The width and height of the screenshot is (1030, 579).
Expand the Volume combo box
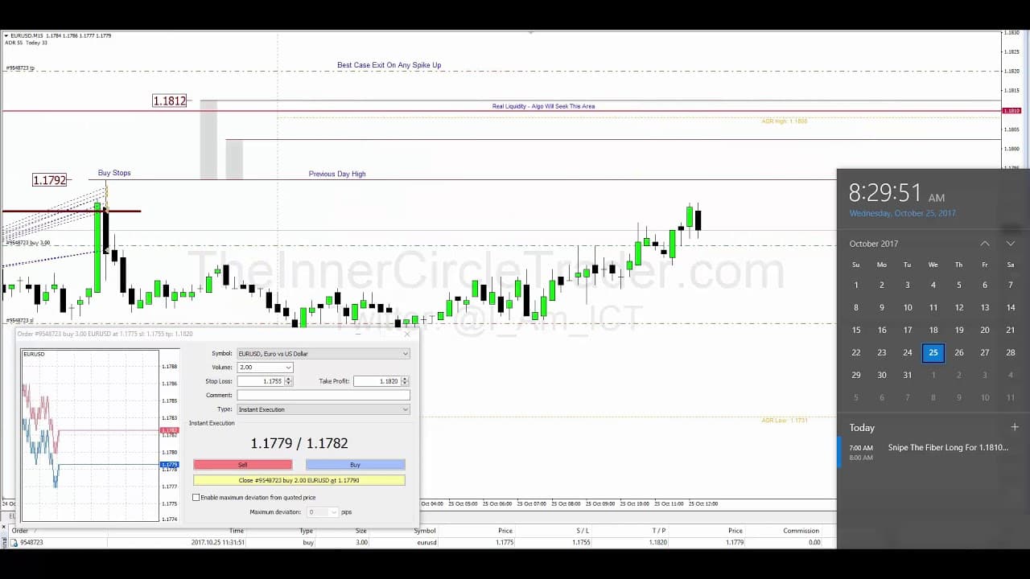[x=265, y=368]
